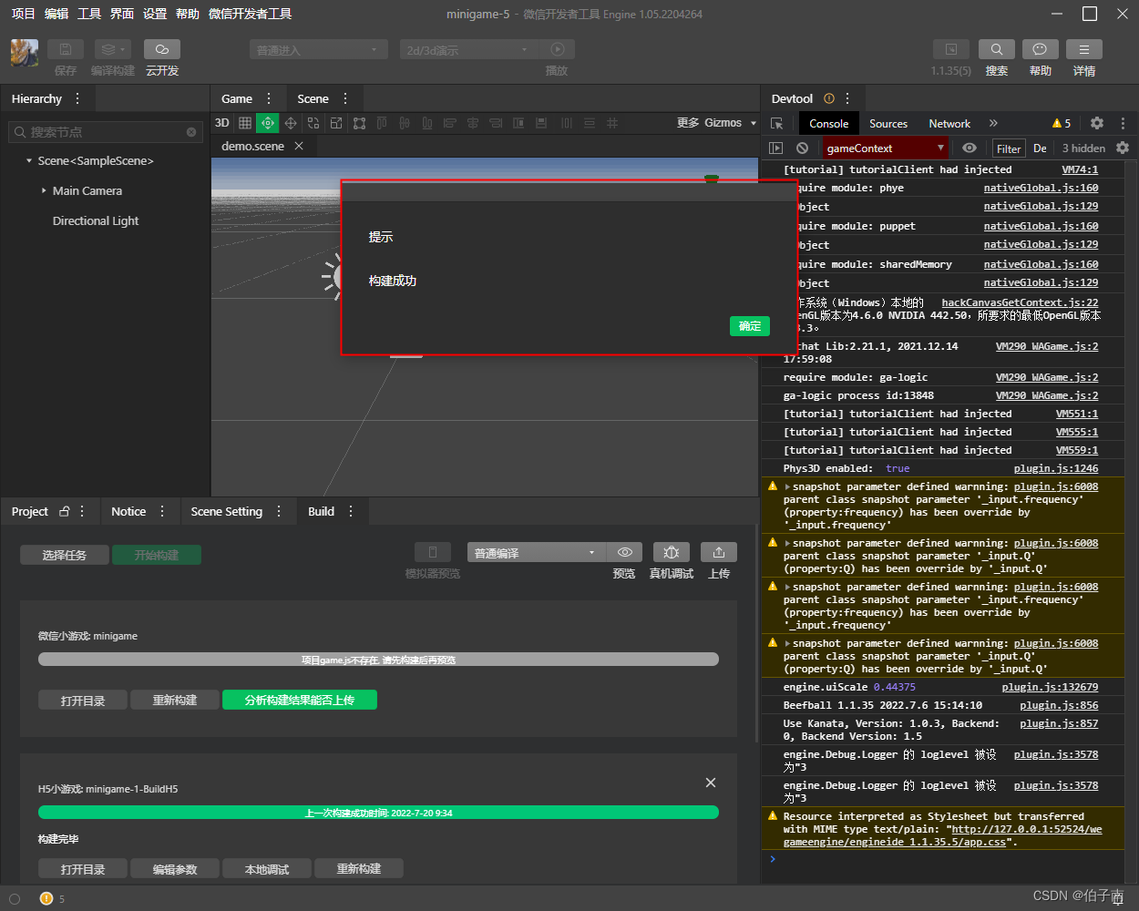
Task: Click 本地调试 for the H5 build
Action: pos(267,868)
